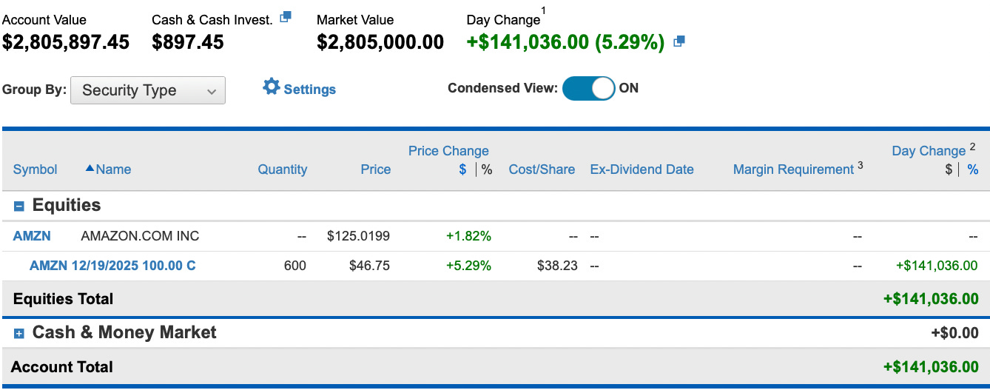Click the Account Total row label

[62, 366]
